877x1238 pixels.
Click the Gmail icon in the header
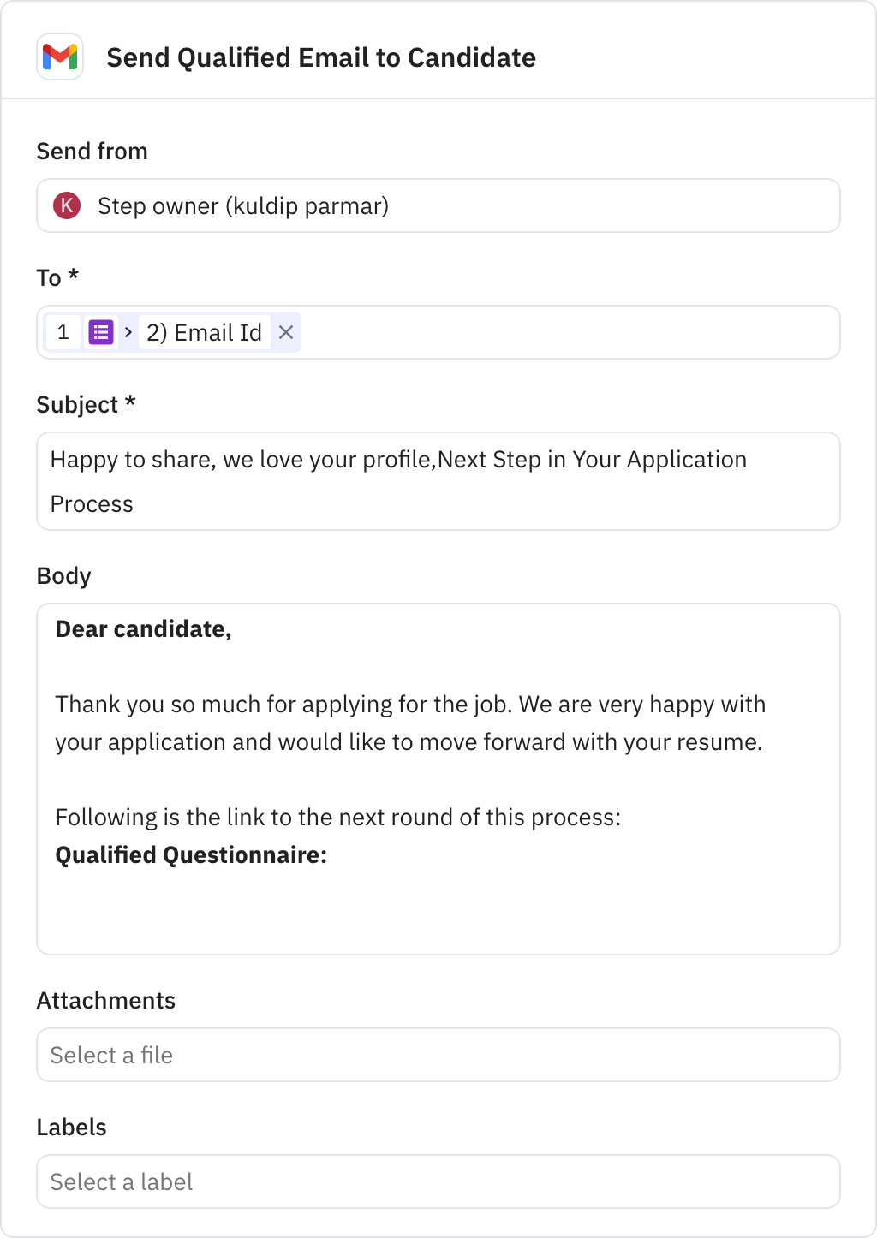click(x=60, y=57)
